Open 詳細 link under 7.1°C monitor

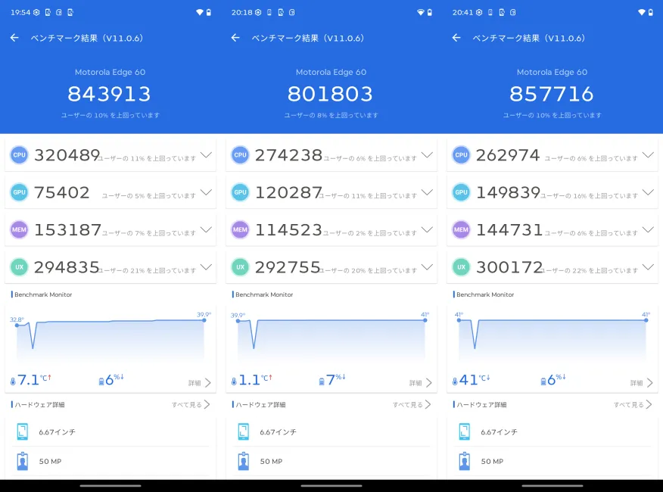[200, 383]
